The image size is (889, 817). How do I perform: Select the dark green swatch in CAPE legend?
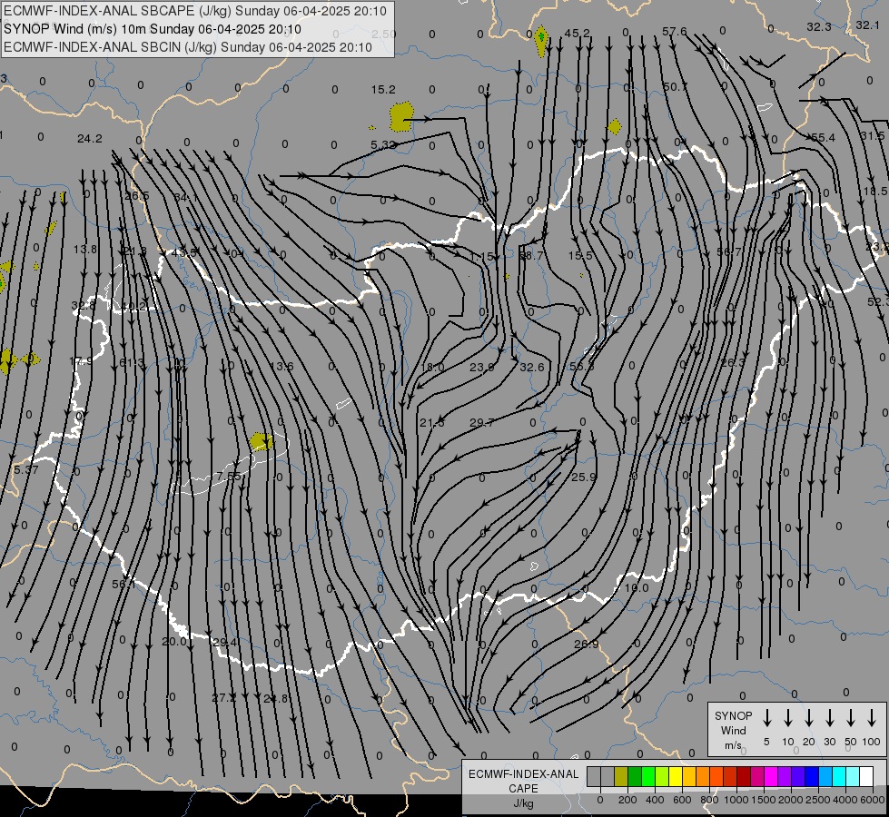635,777
